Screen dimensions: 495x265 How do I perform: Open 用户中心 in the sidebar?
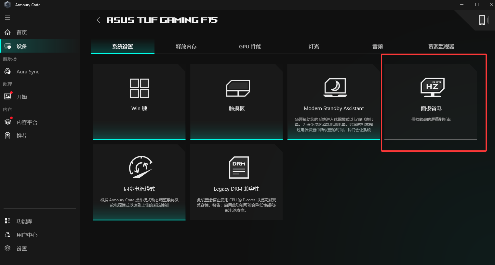point(27,235)
